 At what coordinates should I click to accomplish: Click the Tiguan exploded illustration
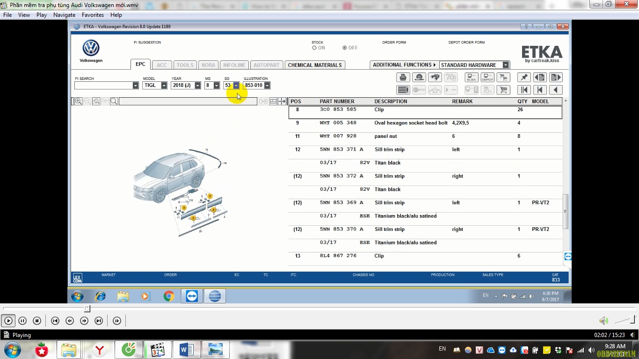tap(180, 193)
